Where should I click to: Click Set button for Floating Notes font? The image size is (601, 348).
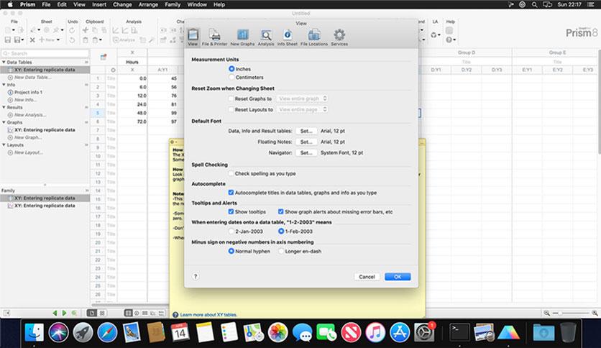tap(306, 142)
